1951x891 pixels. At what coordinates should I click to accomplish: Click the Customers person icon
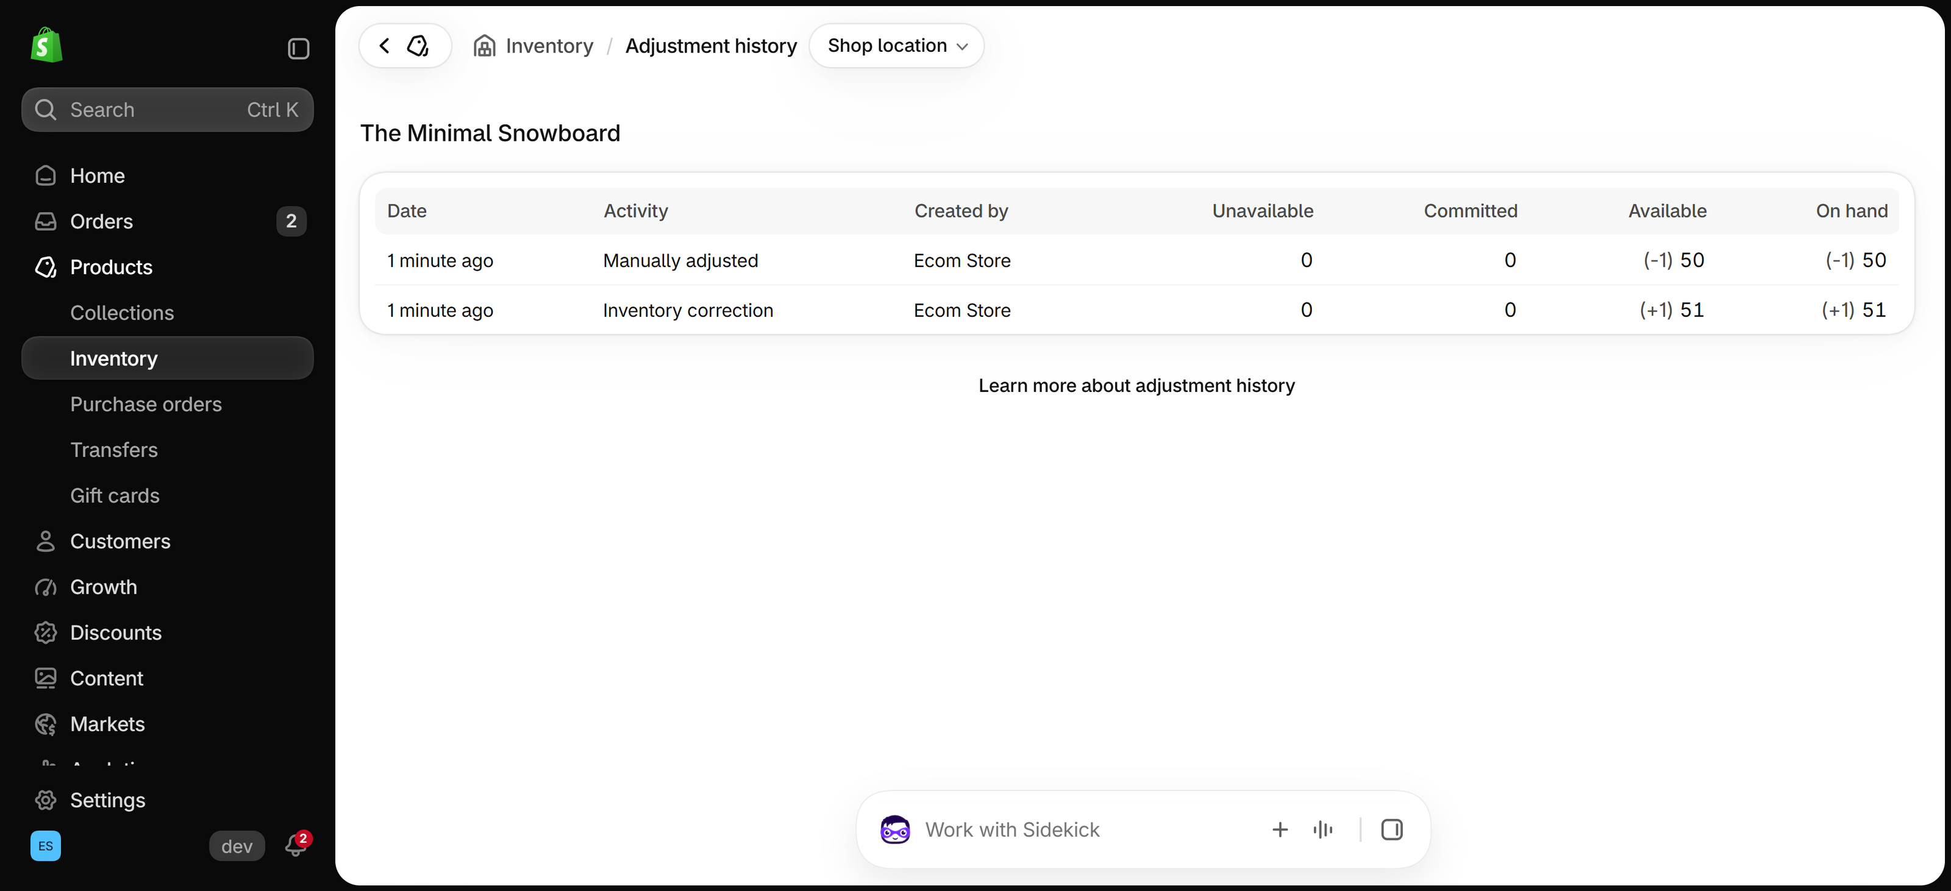[46, 541]
